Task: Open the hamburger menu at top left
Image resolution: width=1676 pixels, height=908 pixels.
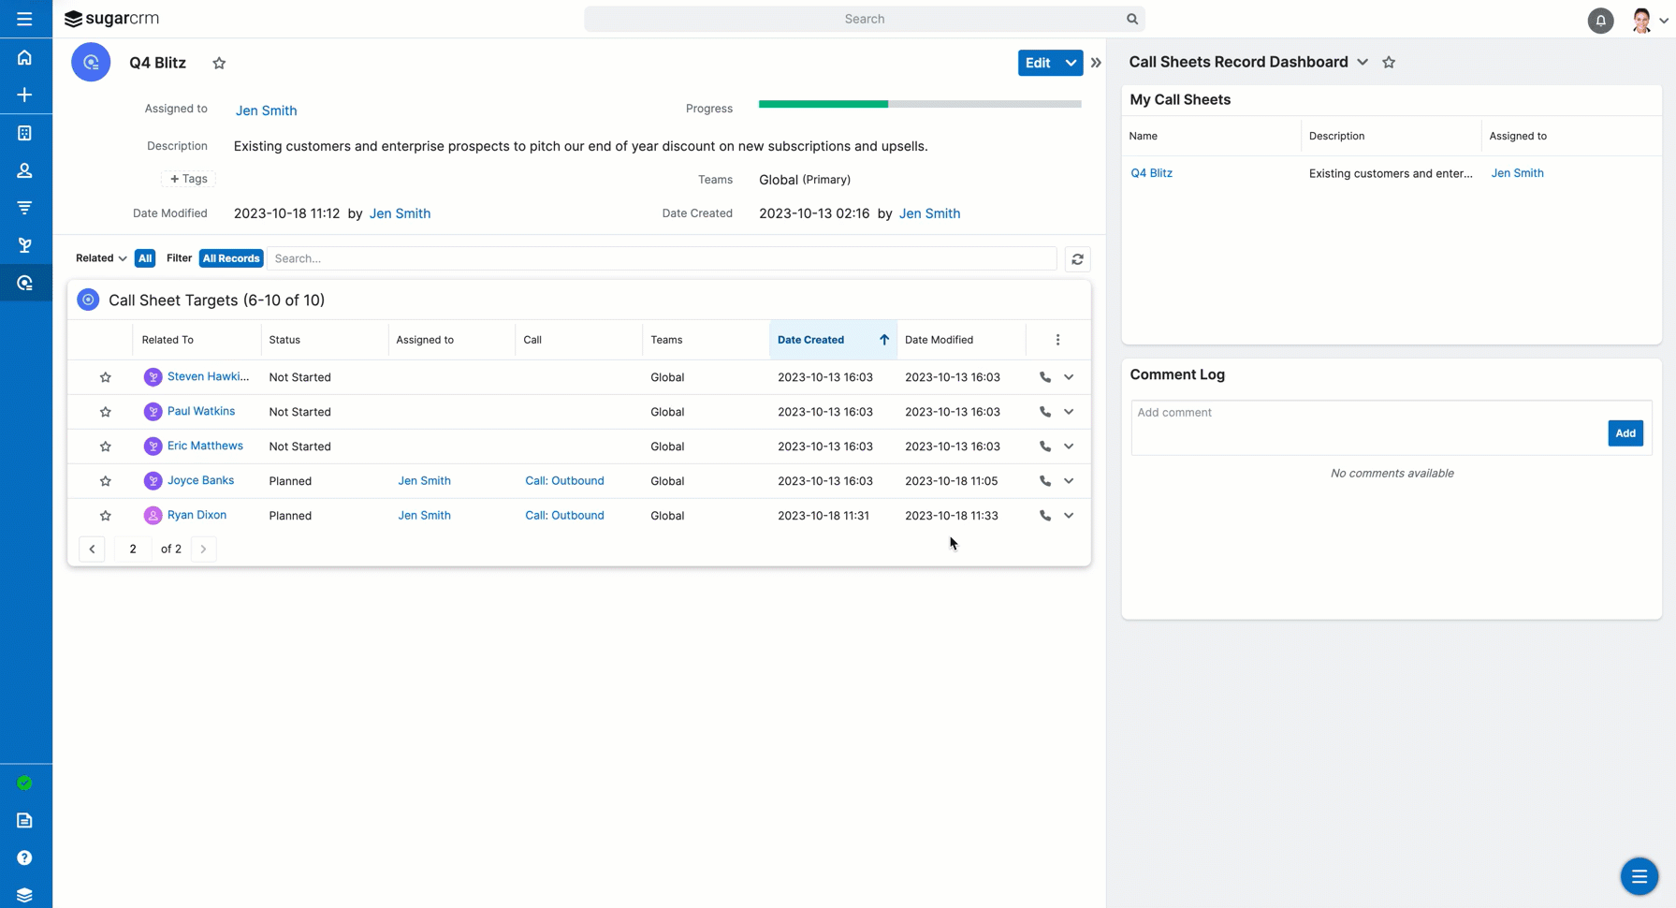Action: (25, 19)
